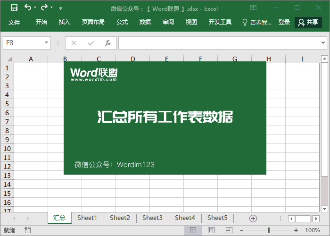Click the macro recording icon in status bar

click(x=27, y=230)
